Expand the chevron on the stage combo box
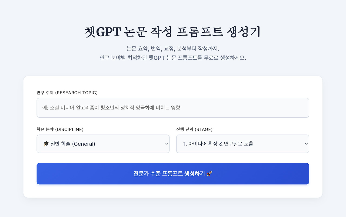 tap(306, 144)
